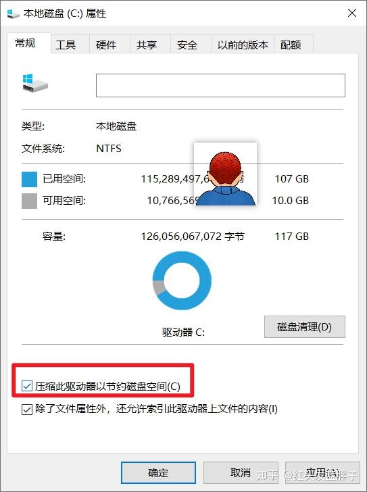Image resolution: width=367 pixels, height=492 pixels.
Task: Click the blue used space swatch
Action: [x=30, y=180]
